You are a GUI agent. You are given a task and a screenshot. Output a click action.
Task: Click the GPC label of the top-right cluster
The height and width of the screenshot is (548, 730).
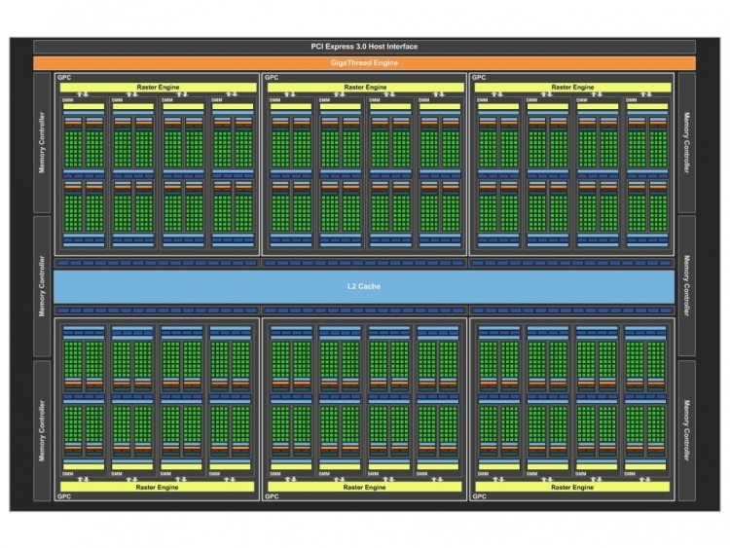(479, 76)
